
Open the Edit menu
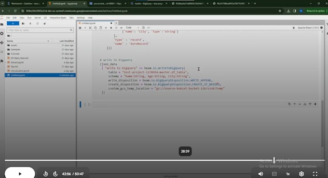tap(14, 18)
